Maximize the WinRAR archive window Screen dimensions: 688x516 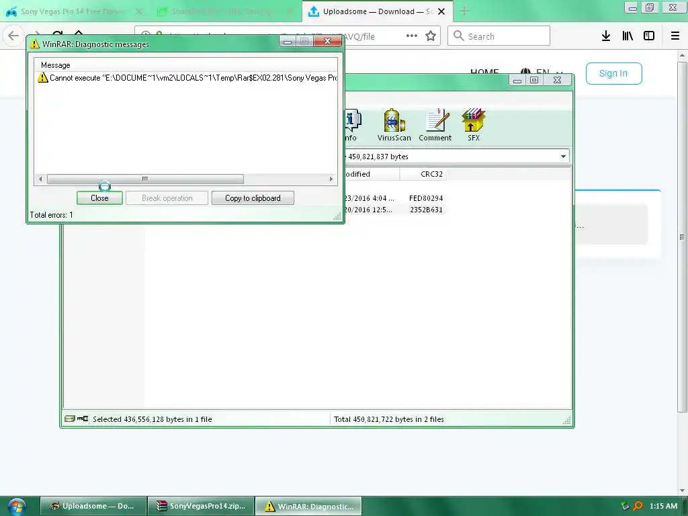pyautogui.click(x=534, y=80)
